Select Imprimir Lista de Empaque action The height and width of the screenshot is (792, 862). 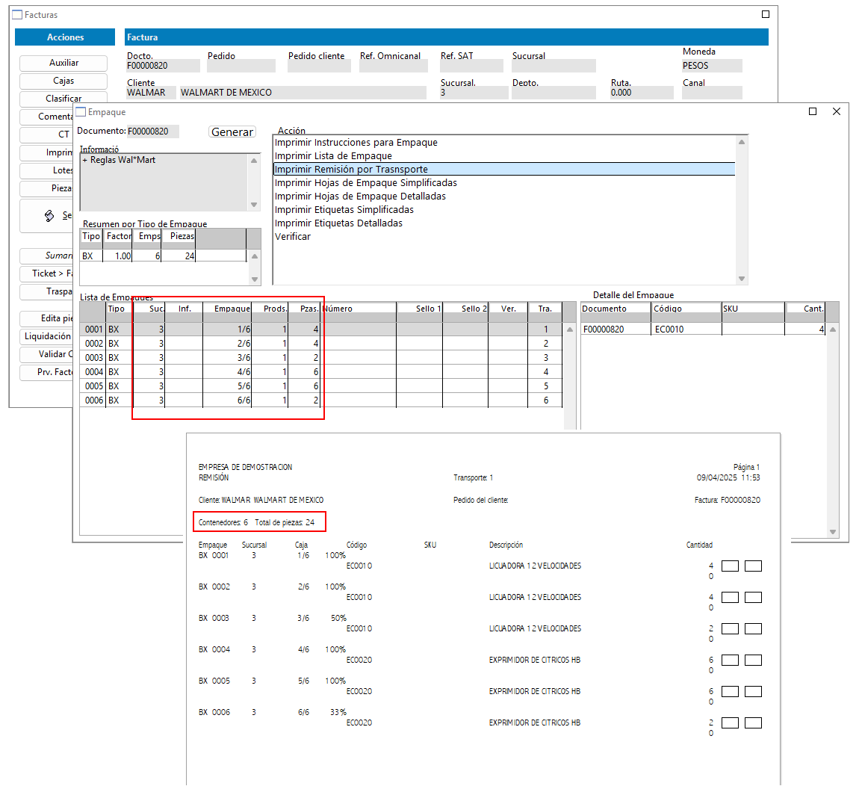504,156
